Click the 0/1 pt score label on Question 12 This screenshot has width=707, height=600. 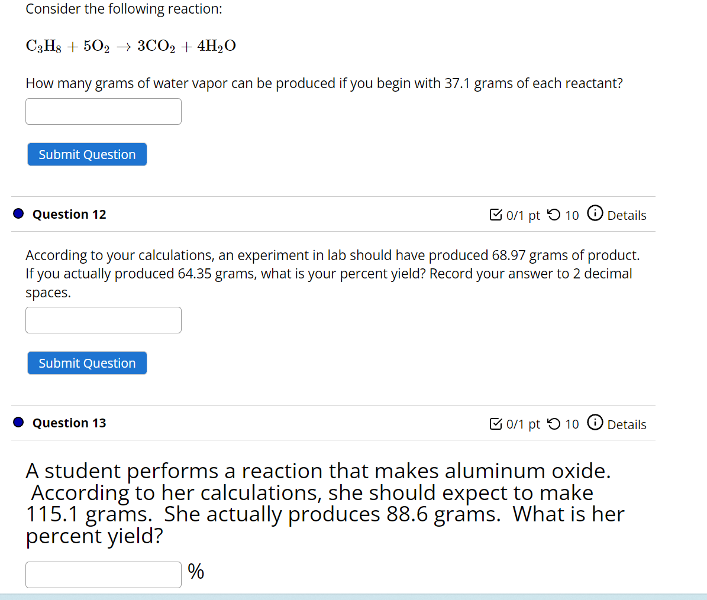[x=523, y=215]
